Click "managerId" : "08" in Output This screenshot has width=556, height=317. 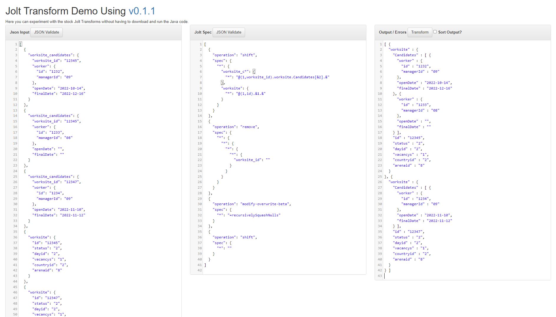(x=420, y=110)
